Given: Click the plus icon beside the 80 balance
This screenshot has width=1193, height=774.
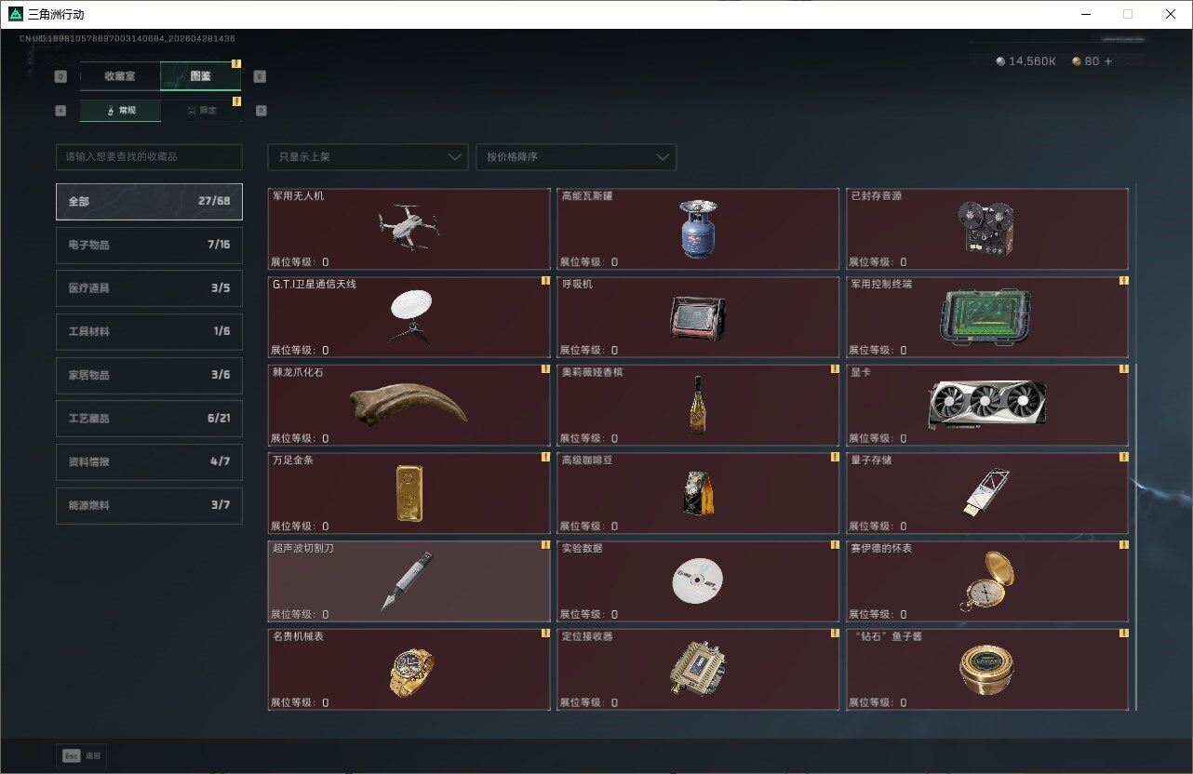Looking at the screenshot, I should pyautogui.click(x=1107, y=61).
